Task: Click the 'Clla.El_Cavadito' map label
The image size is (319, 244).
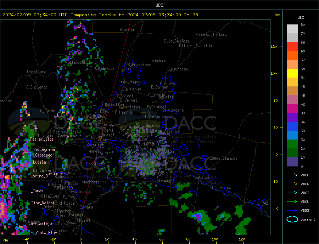Action: click(196, 46)
